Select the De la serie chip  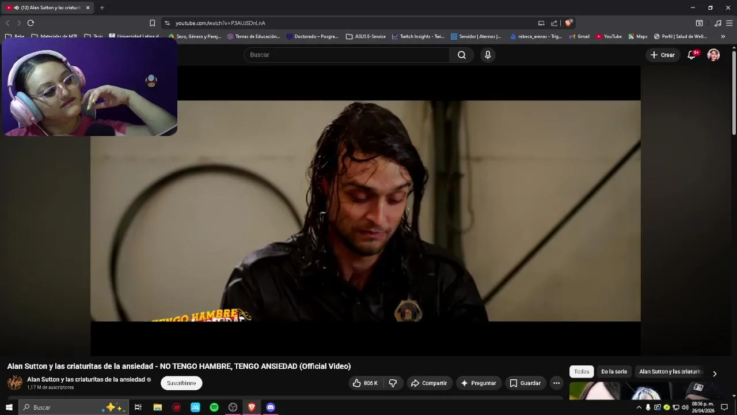point(614,372)
